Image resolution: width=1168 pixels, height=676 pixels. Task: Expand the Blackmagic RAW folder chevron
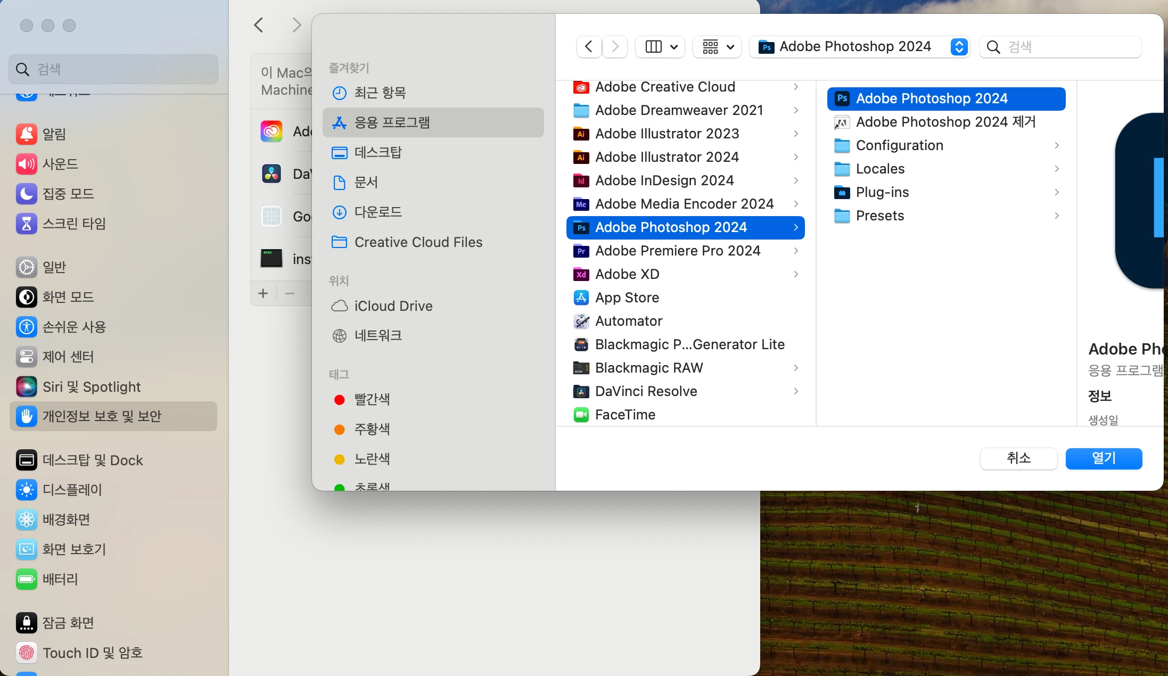[x=796, y=368]
